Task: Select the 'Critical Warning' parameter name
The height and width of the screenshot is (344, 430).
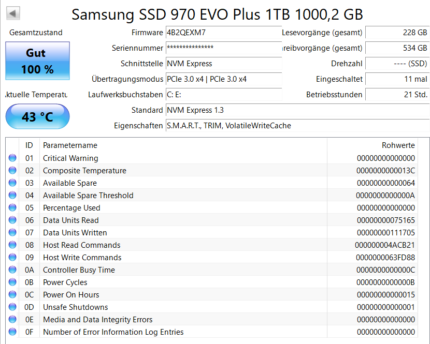Action: pyautogui.click(x=70, y=158)
